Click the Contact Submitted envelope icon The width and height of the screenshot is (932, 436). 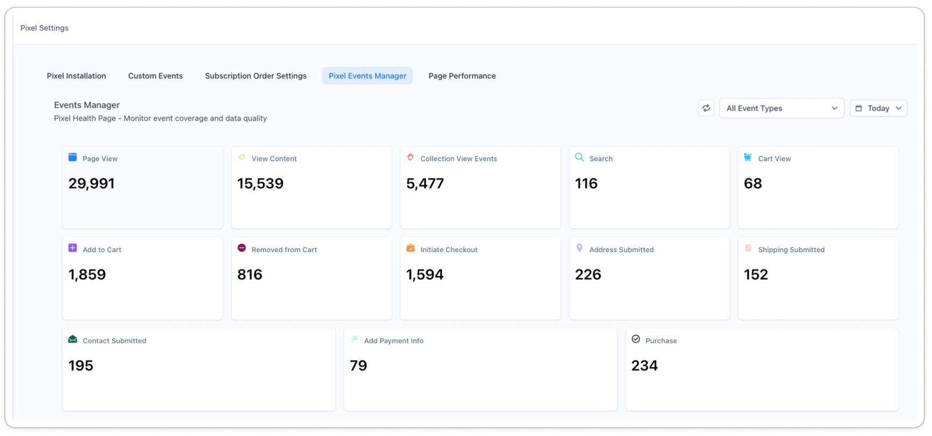[73, 339]
